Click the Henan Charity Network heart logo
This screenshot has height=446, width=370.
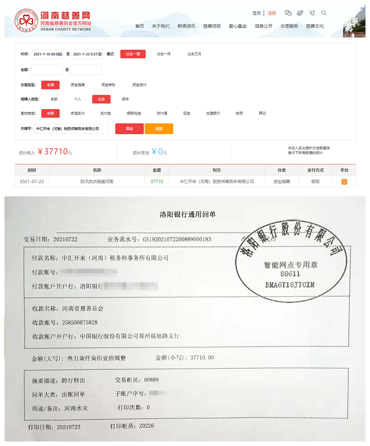pos(26,20)
